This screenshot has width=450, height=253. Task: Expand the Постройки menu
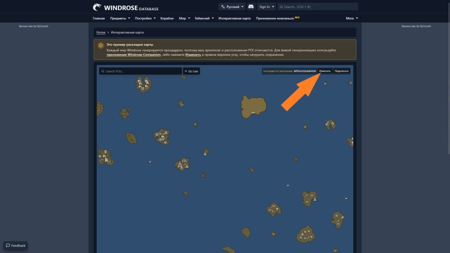(145, 18)
